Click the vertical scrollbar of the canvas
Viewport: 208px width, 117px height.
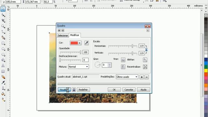(x=201, y=65)
